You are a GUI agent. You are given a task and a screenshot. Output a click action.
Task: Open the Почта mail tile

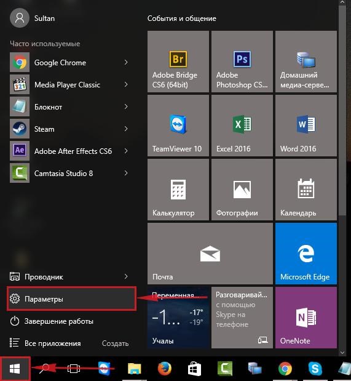(x=210, y=254)
